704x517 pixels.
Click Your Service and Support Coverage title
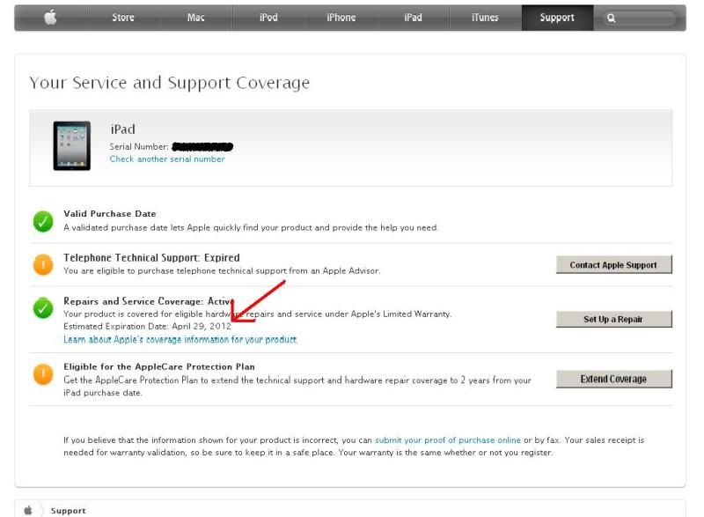coord(169,83)
